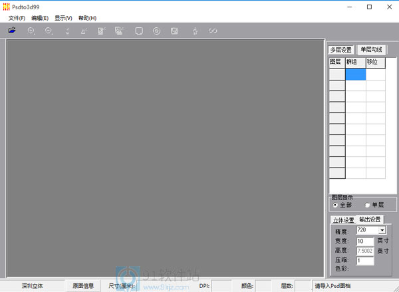Click the save disk toolbar icon
The height and width of the screenshot is (292, 399).
[x=174, y=31]
